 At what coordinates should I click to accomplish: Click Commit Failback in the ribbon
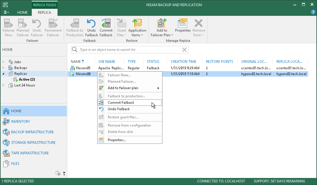tap(106, 28)
